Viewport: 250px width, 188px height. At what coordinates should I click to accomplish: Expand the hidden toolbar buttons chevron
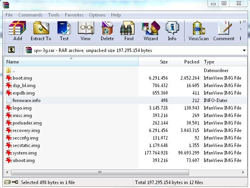[244, 22]
